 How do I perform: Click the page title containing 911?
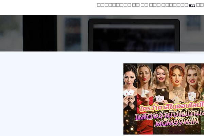[x=150, y=5]
